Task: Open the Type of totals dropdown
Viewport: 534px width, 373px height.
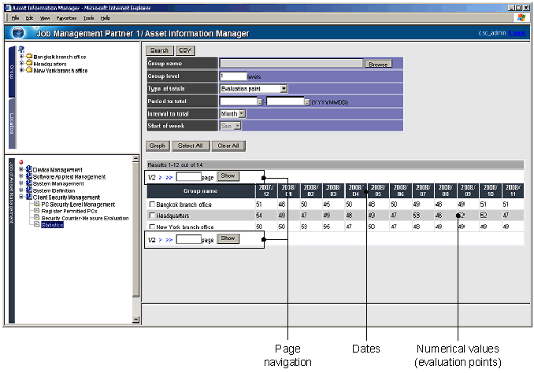Action: click(284, 89)
